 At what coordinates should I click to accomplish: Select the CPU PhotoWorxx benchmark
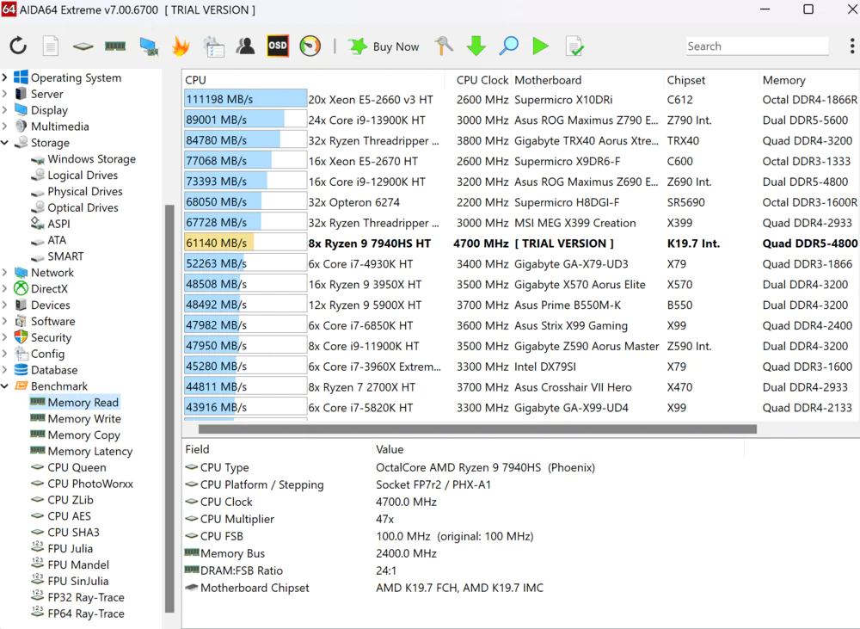[83, 484]
